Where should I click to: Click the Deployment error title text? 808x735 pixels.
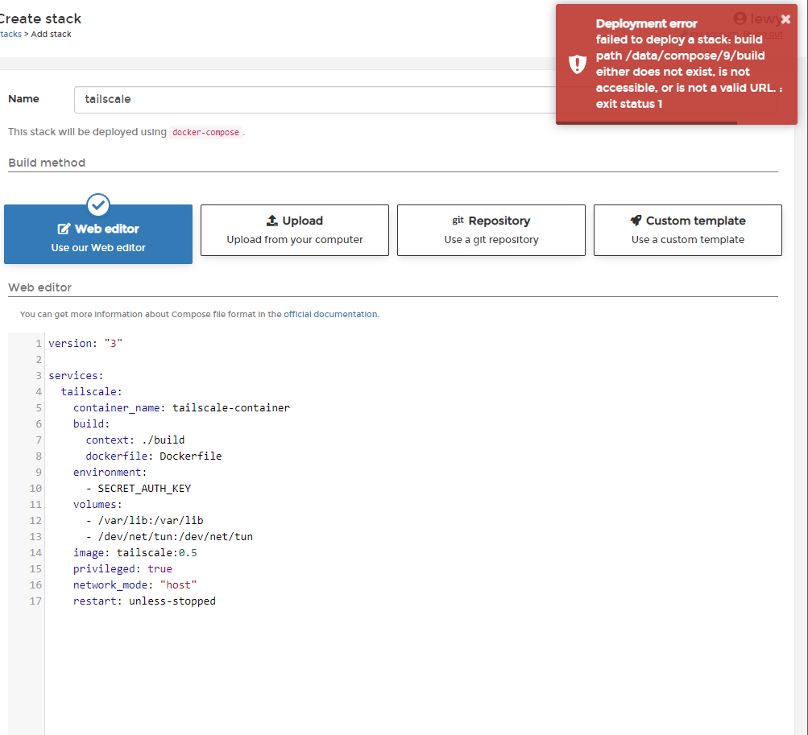646,23
